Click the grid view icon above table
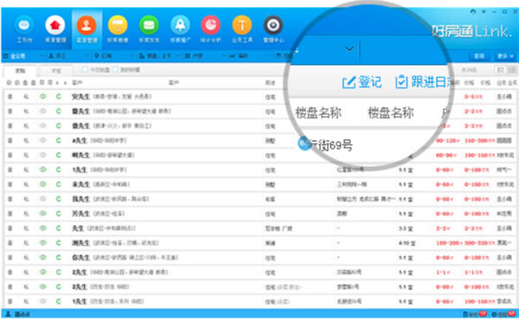The image size is (519, 319). click(500, 70)
